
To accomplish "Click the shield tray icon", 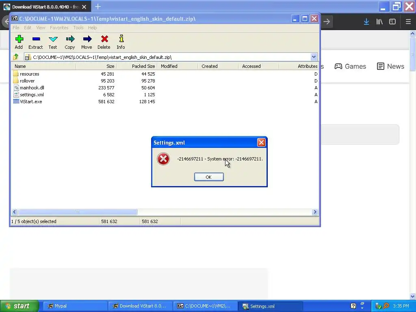I will pos(378,306).
